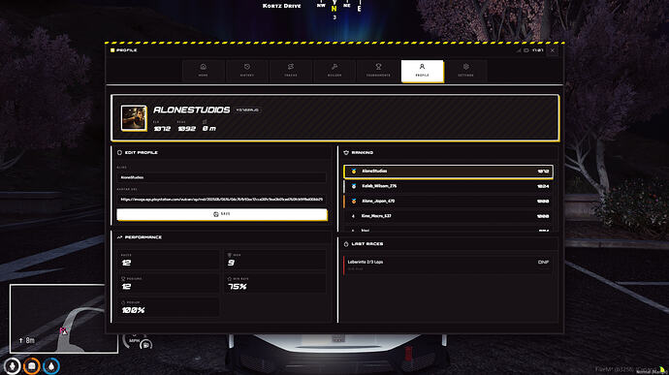Viewport: 669px width, 375px height.
Task: Open the Tracks tab
Action: [291, 71]
